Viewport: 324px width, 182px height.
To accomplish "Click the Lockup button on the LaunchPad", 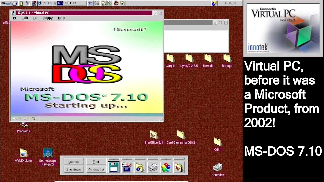I will click(x=73, y=162).
